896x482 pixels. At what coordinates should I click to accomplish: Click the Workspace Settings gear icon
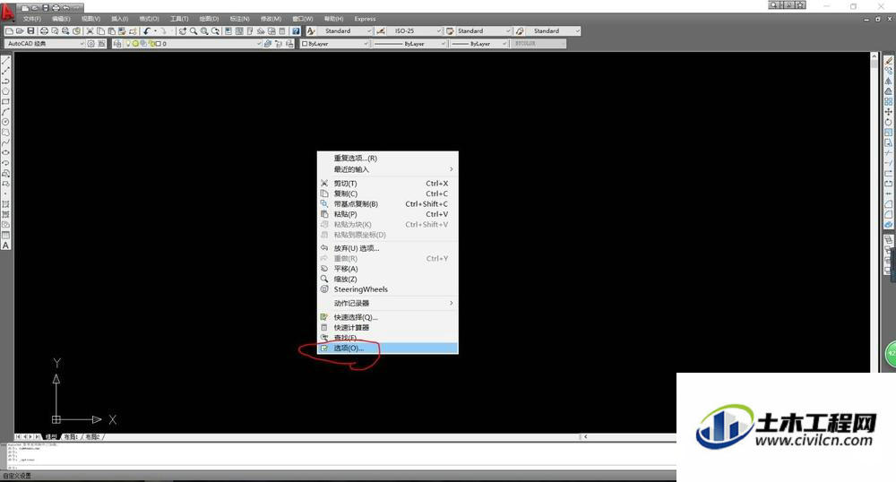coord(91,43)
